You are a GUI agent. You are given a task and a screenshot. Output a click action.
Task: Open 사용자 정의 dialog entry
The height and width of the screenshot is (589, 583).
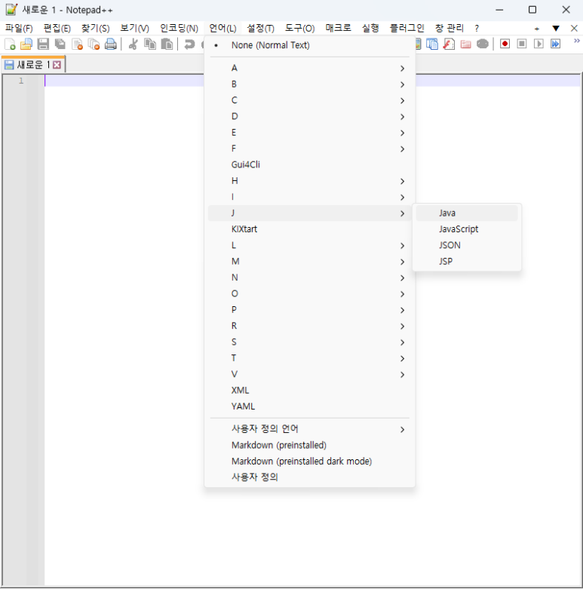click(x=310, y=477)
